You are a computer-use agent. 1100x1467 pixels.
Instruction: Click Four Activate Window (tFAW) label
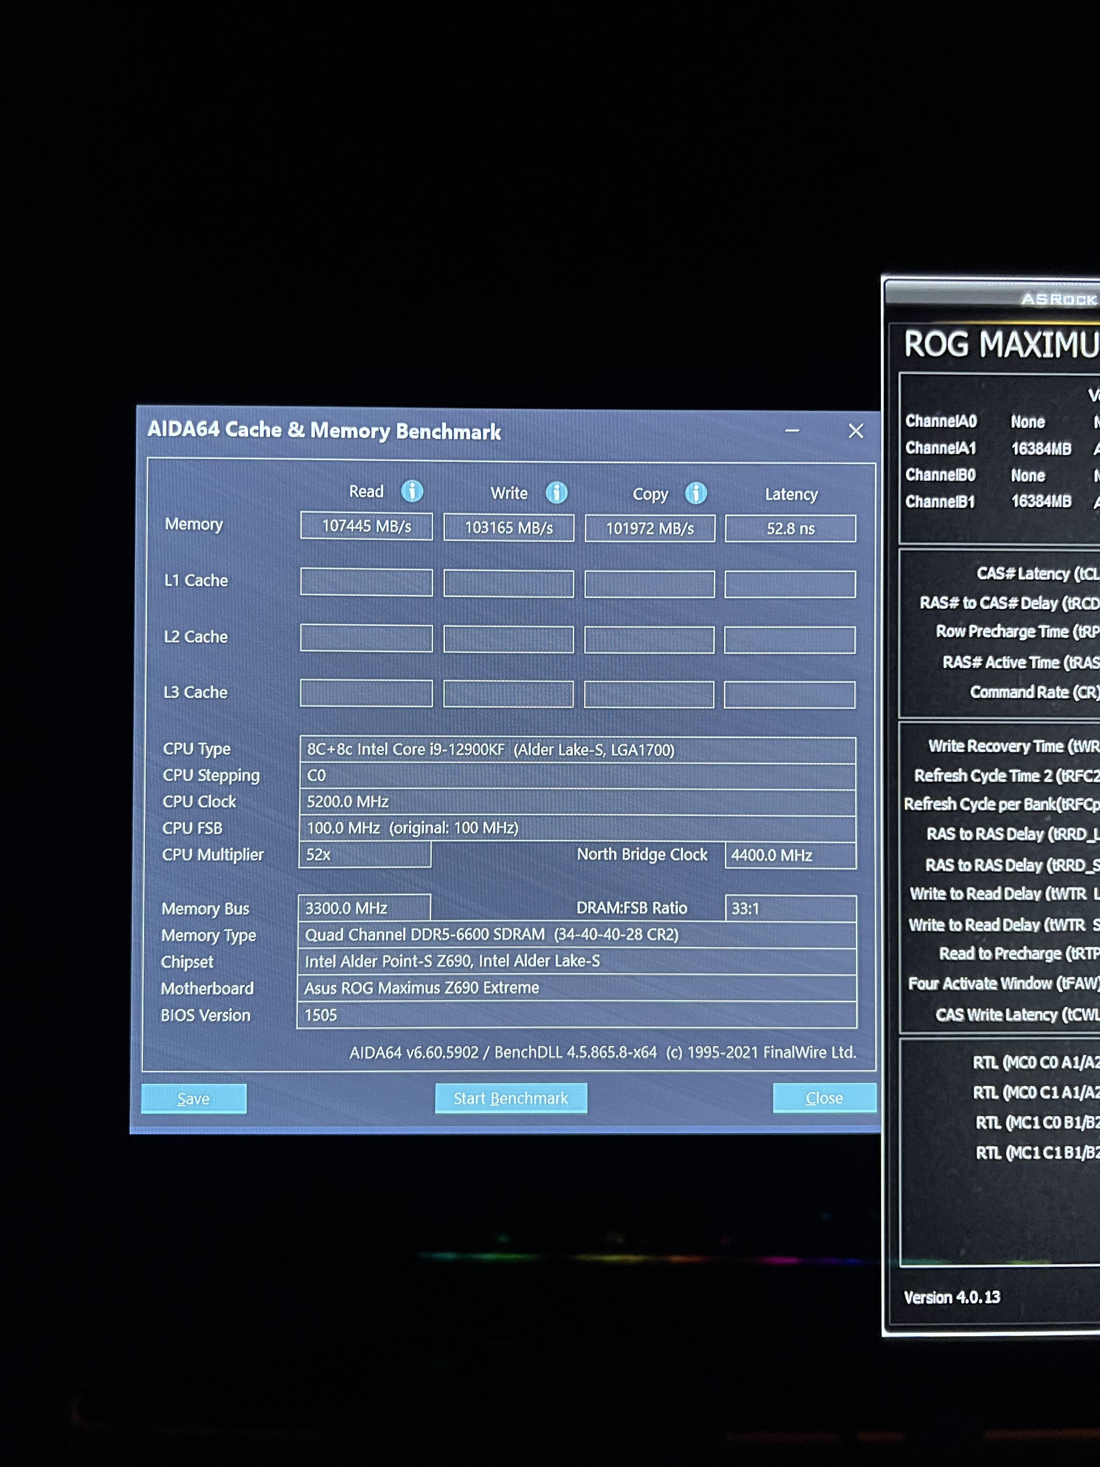(x=1004, y=983)
